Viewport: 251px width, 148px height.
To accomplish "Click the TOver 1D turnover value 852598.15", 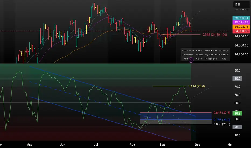I will click(x=224, y=50).
